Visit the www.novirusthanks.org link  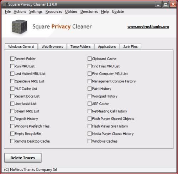(x=148, y=27)
